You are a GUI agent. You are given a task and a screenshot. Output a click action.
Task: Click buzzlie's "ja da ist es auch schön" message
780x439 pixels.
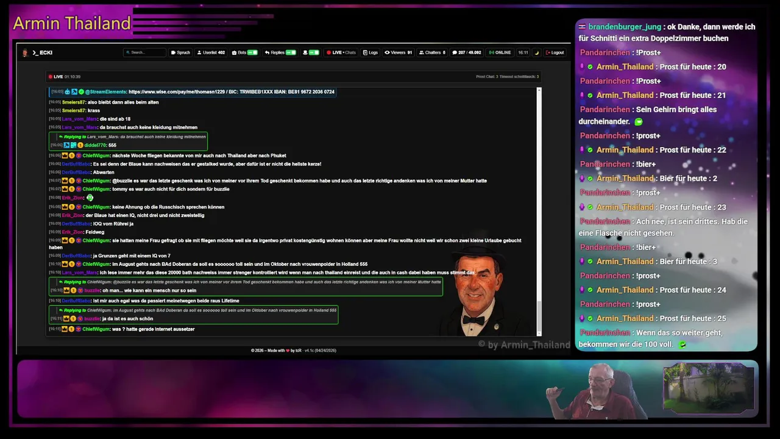click(x=127, y=319)
